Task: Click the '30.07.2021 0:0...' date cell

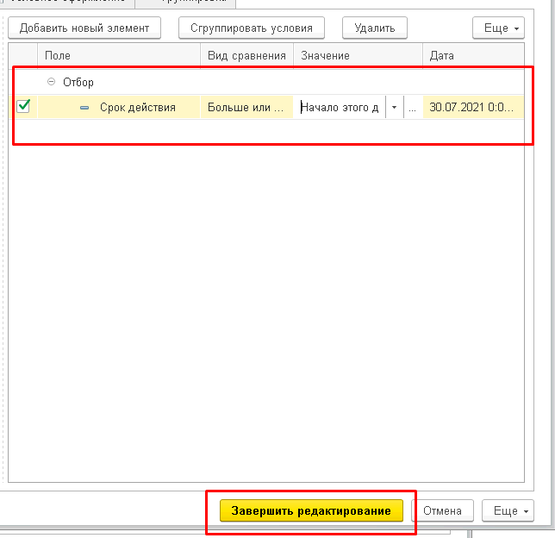Action: click(473, 107)
